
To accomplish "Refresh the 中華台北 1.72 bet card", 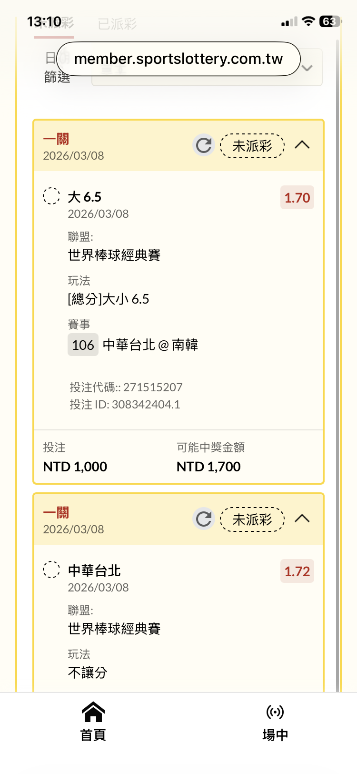I will point(204,519).
